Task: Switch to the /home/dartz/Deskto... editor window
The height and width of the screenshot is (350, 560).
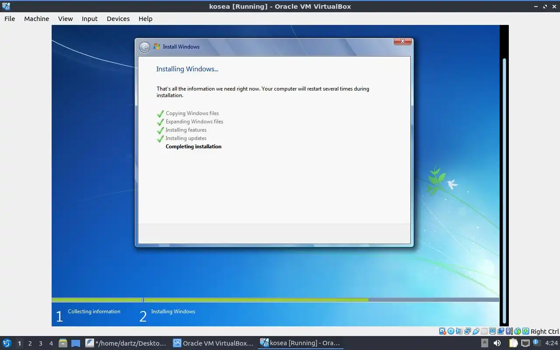Action: pos(126,343)
